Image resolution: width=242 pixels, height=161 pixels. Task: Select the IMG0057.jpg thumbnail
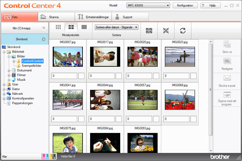(x=143, y=100)
